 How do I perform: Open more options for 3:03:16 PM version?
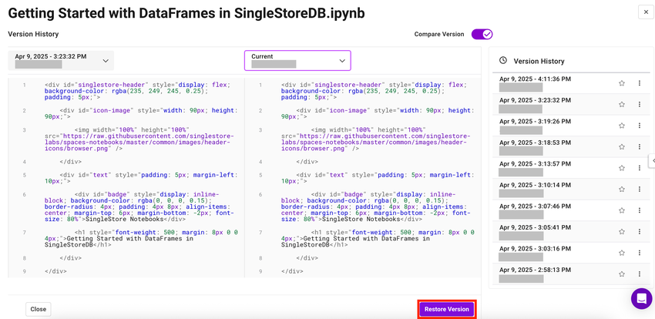[640, 253]
